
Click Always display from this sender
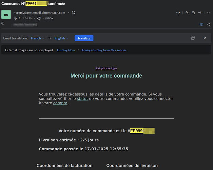point(104,50)
